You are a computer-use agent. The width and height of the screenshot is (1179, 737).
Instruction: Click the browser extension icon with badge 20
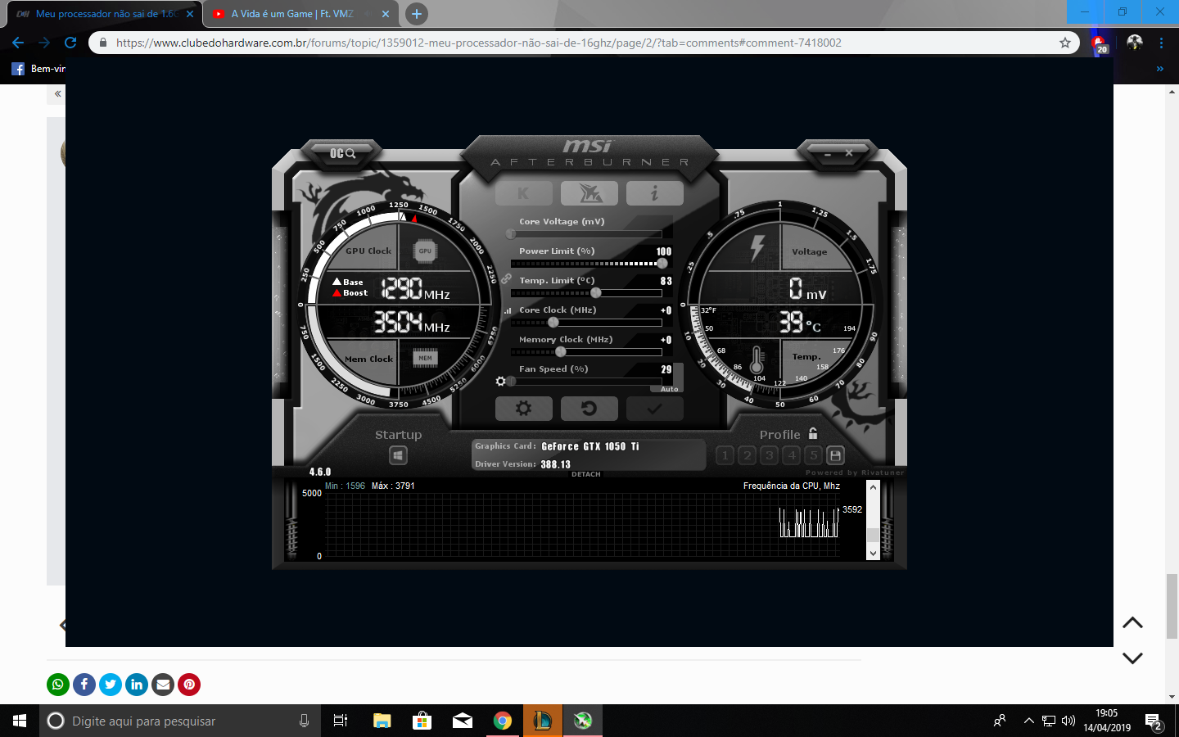coord(1100,43)
